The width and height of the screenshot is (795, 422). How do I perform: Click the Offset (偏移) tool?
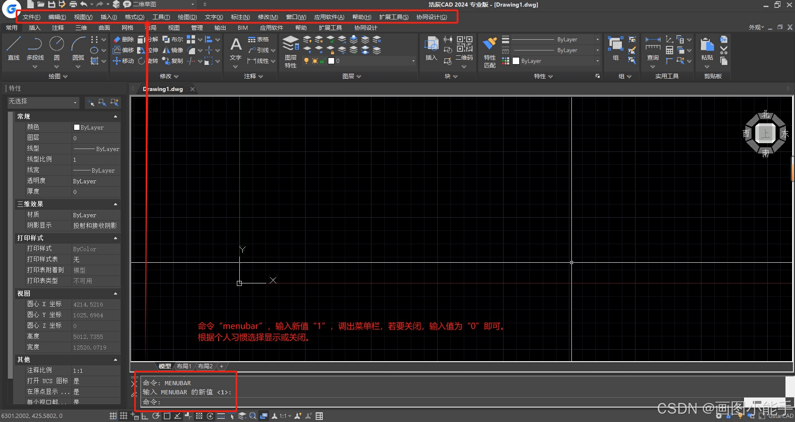tap(124, 50)
